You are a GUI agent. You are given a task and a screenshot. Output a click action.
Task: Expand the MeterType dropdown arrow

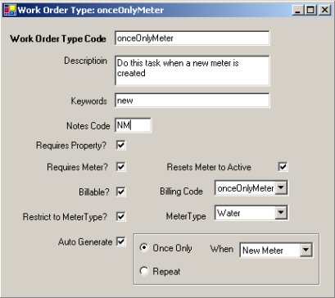(280, 213)
